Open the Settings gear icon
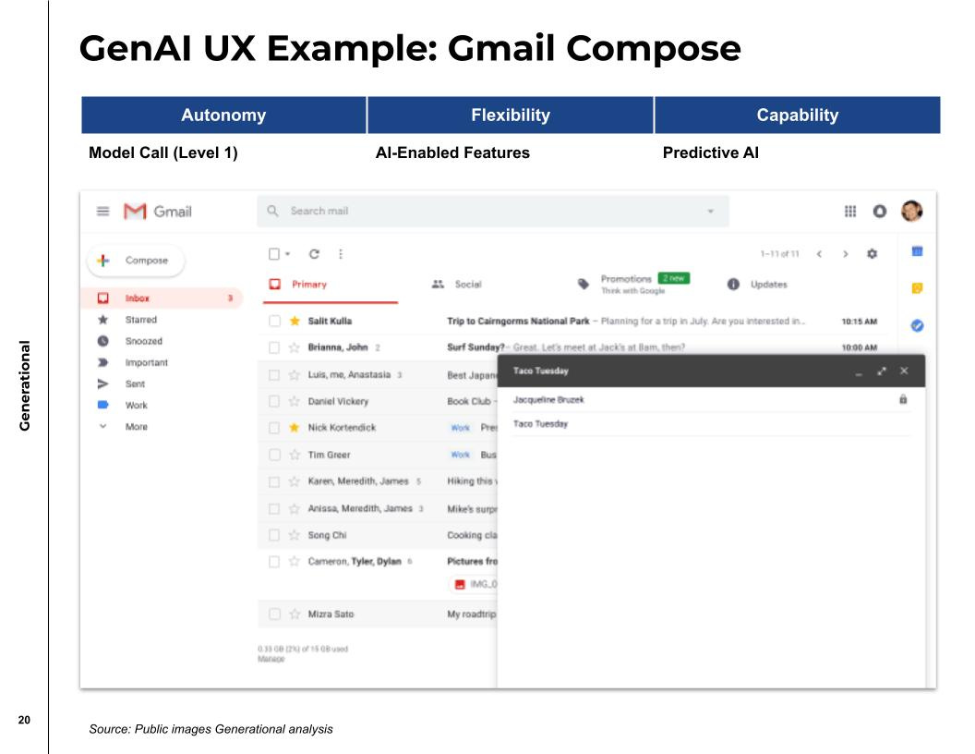975x754 pixels. (x=872, y=254)
